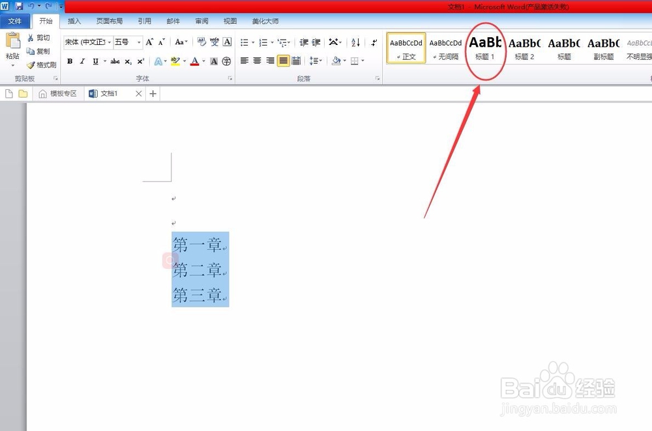Screen dimensions: 652x431
Task: Open the Multilevel List dropdown
Action: [x=284, y=42]
